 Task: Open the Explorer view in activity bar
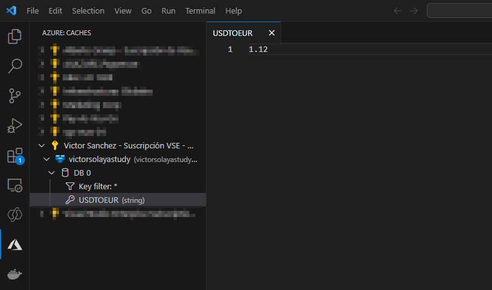(14, 36)
